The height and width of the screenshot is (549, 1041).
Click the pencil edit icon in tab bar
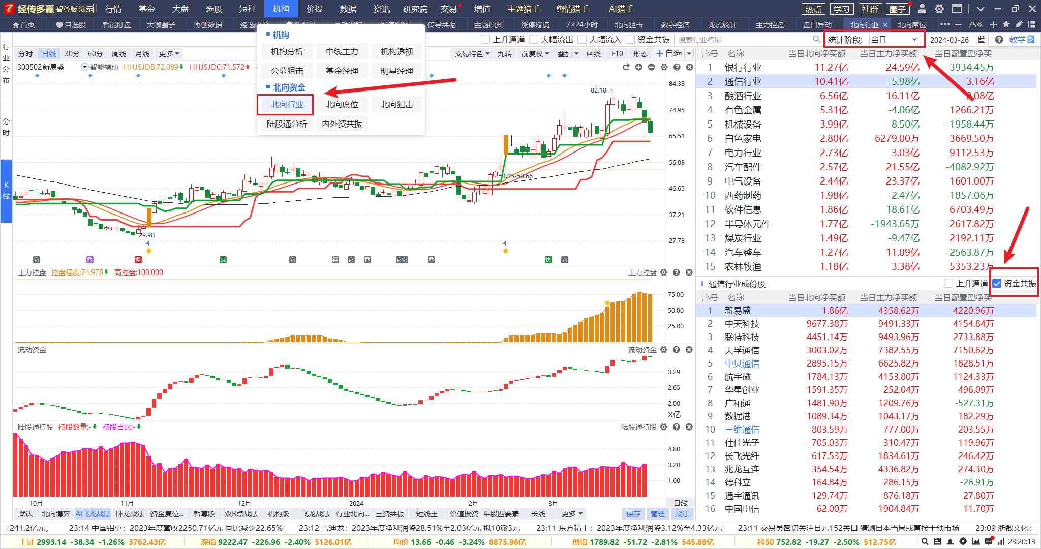tap(1019, 24)
